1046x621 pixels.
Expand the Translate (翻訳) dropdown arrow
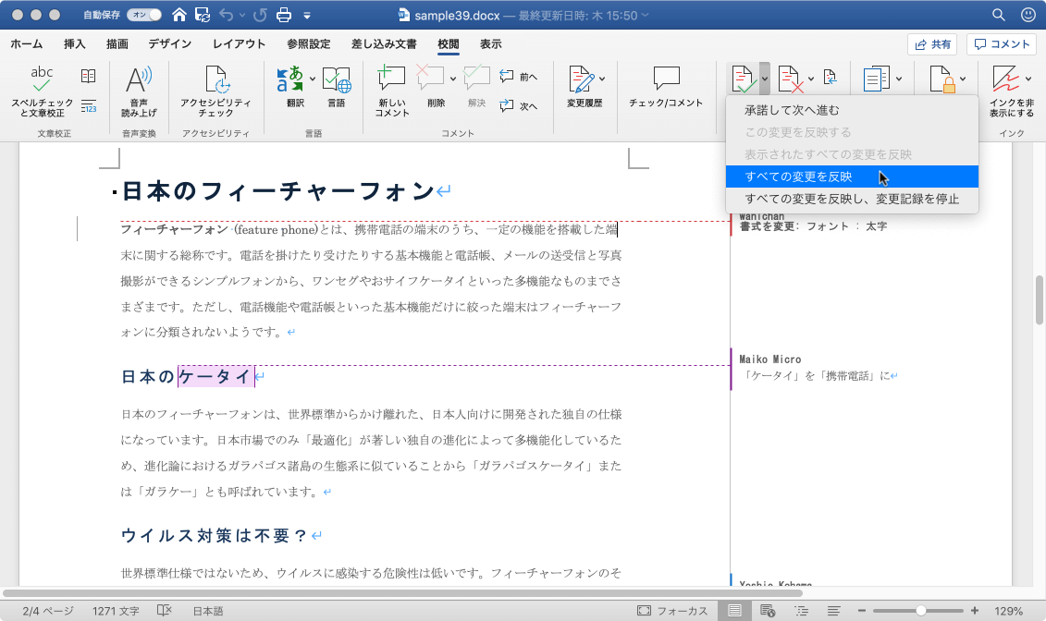[x=313, y=79]
